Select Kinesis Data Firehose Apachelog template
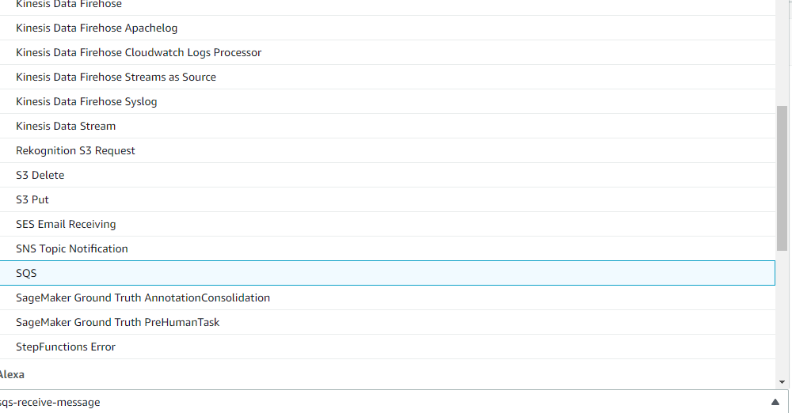The height and width of the screenshot is (413, 792). click(x=387, y=28)
